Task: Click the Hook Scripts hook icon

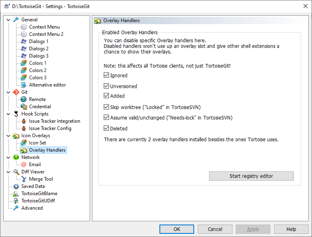Action: coord(16,114)
